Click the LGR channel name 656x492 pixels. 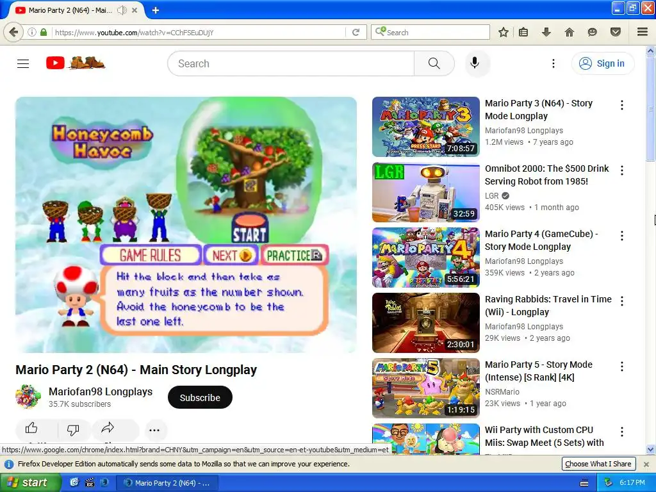491,196
